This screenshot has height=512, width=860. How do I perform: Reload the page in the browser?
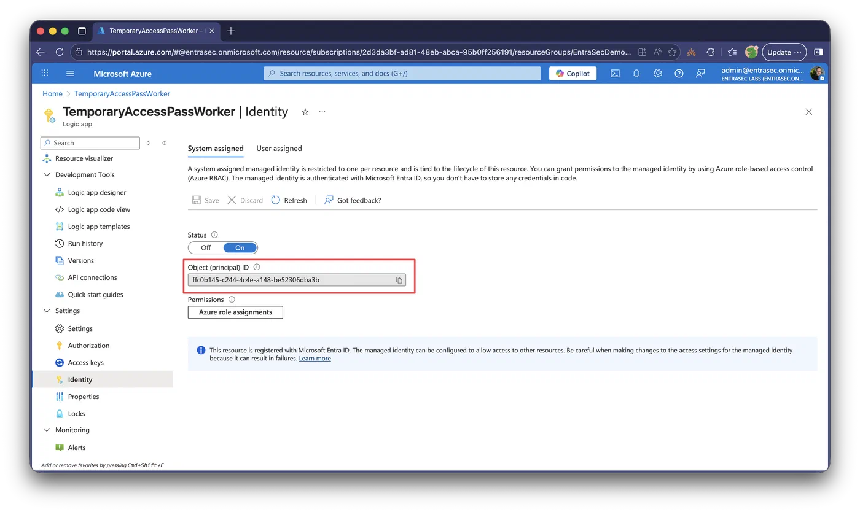[60, 52]
